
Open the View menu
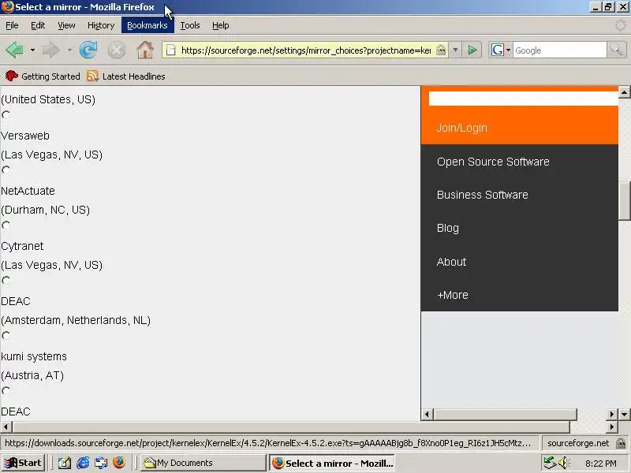pyautogui.click(x=66, y=25)
